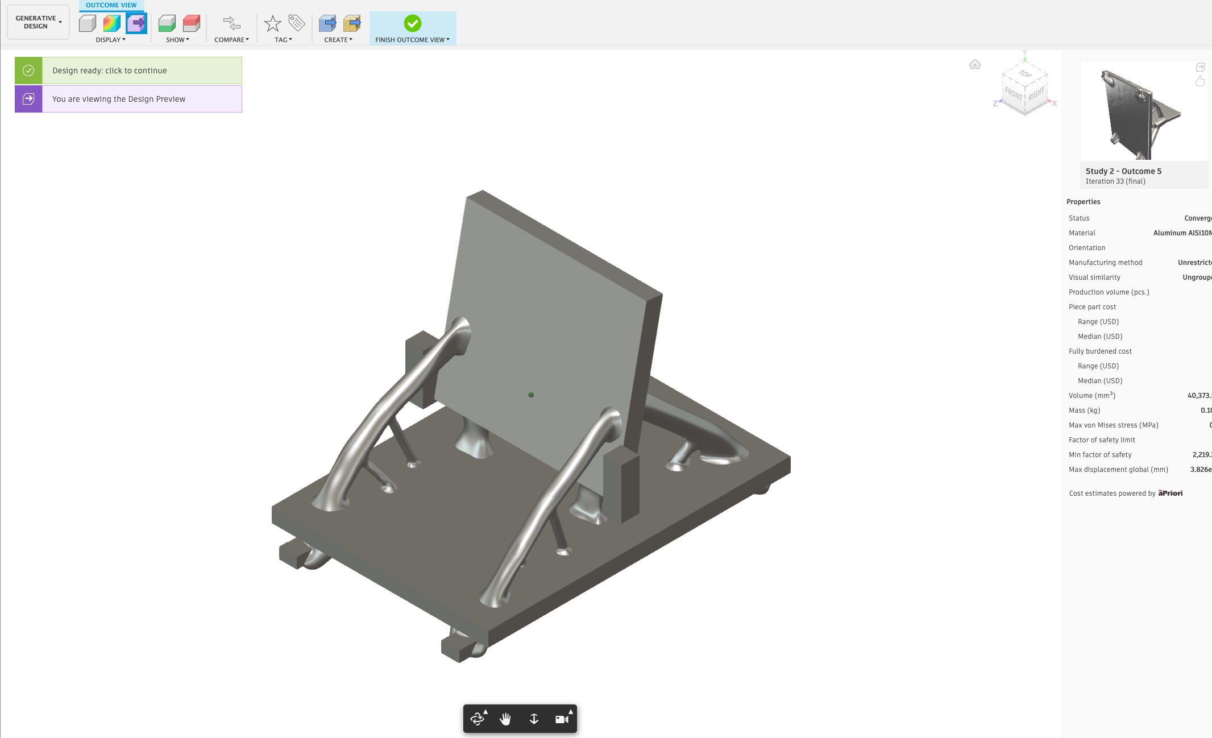Toggle red obstacle geometry visibility cube

tap(191, 23)
